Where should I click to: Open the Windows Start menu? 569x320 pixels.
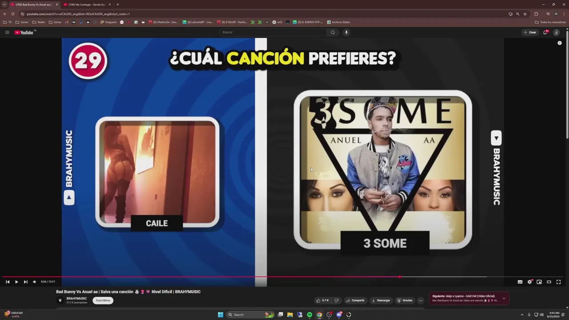[x=220, y=315]
